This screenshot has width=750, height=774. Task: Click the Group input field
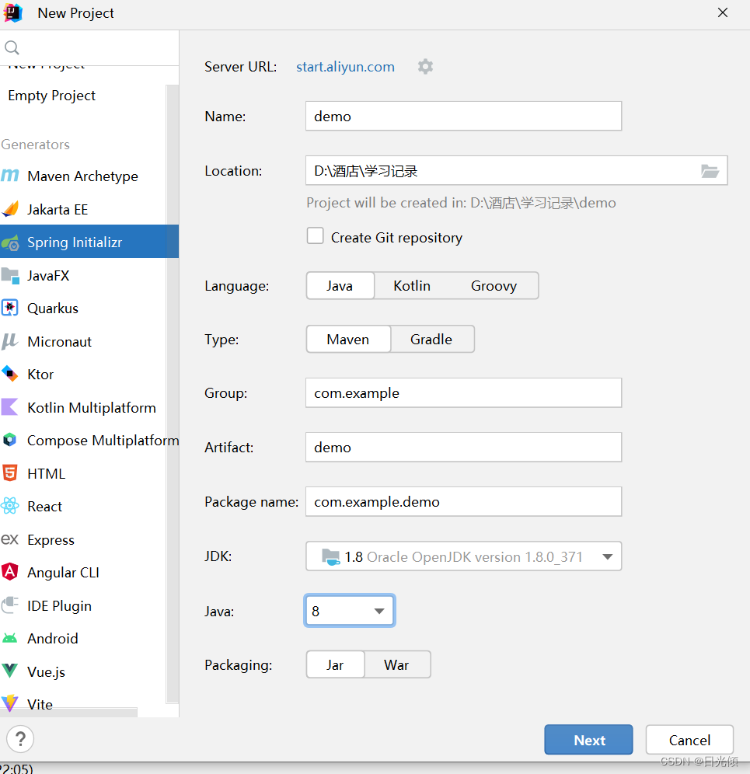pyautogui.click(x=464, y=393)
